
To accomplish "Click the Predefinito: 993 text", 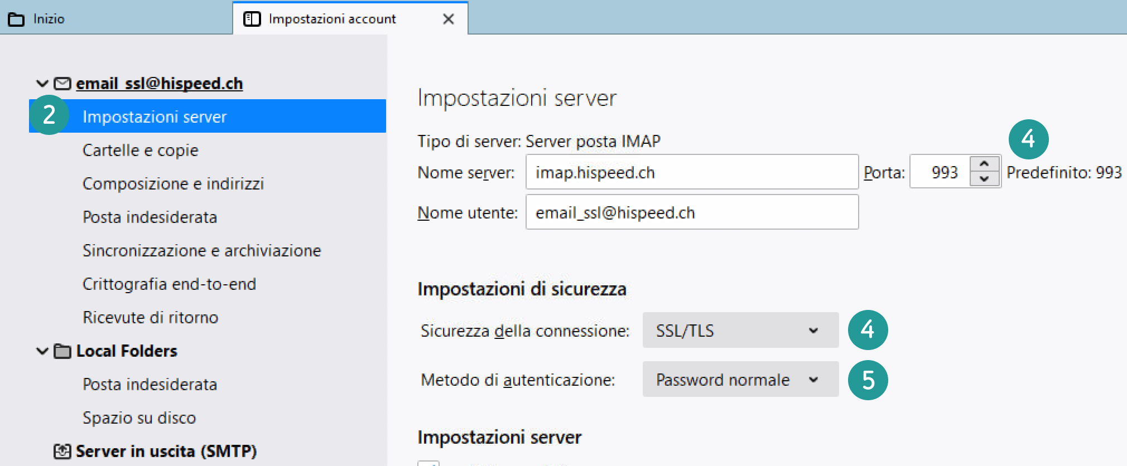I will (1064, 172).
